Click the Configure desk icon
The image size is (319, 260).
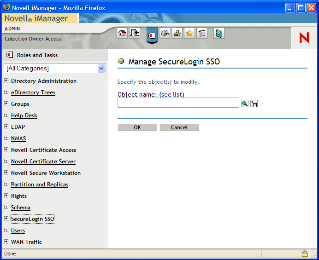177,33
